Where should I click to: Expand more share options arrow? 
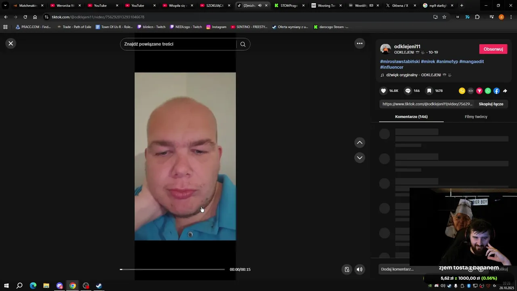point(505,91)
